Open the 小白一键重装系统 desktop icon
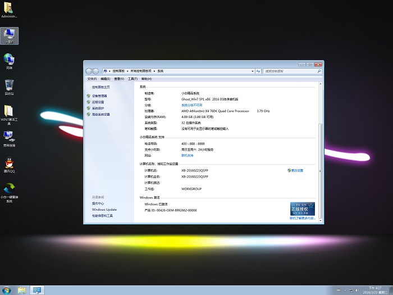This screenshot has width=393, height=295. click(10, 189)
